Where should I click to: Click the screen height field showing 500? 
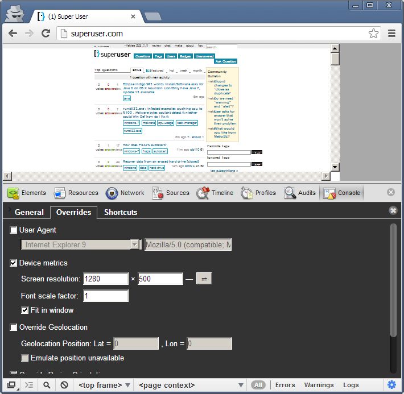160,279
